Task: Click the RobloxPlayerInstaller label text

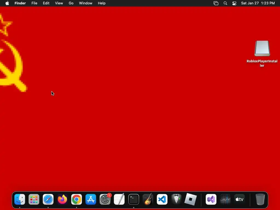Action: coord(262,63)
